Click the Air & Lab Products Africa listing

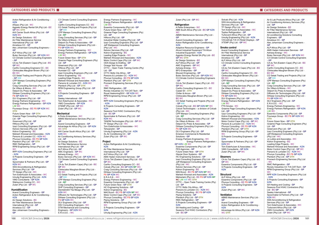point(283,20)
